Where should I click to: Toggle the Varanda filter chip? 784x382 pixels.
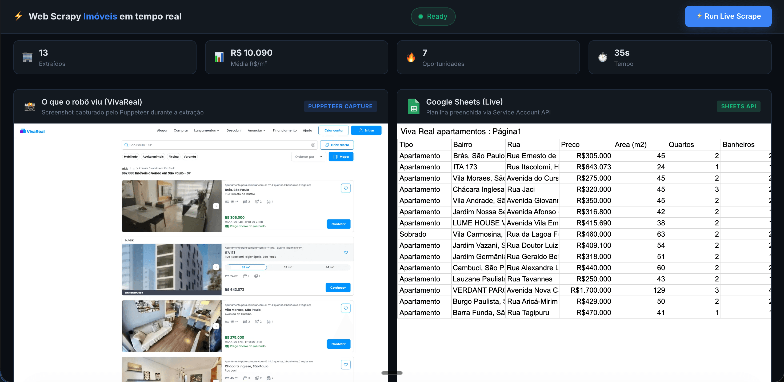click(190, 157)
